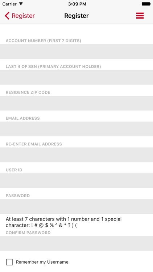Tap the 3:09 PM status bar clock
The image size is (153, 272).
[77, 4]
